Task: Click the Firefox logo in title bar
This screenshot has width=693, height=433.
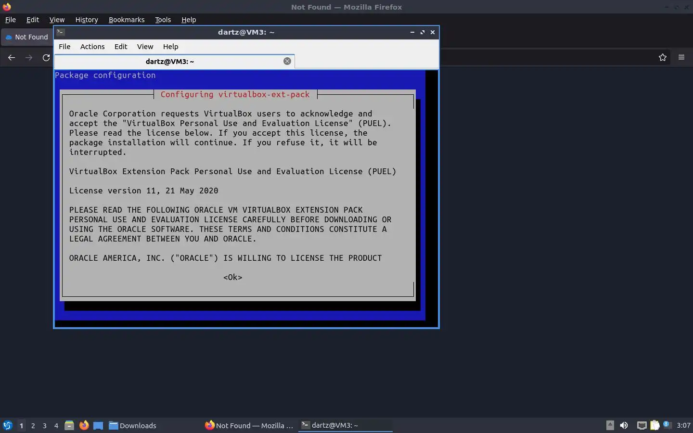Action: tap(7, 7)
